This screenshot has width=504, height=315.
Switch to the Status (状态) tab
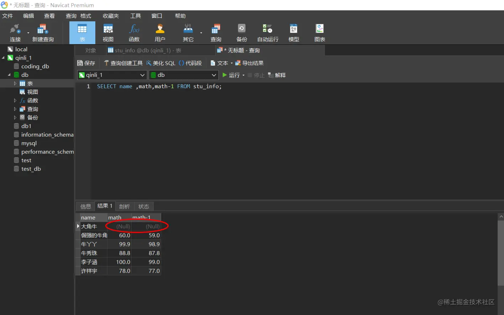(144, 206)
